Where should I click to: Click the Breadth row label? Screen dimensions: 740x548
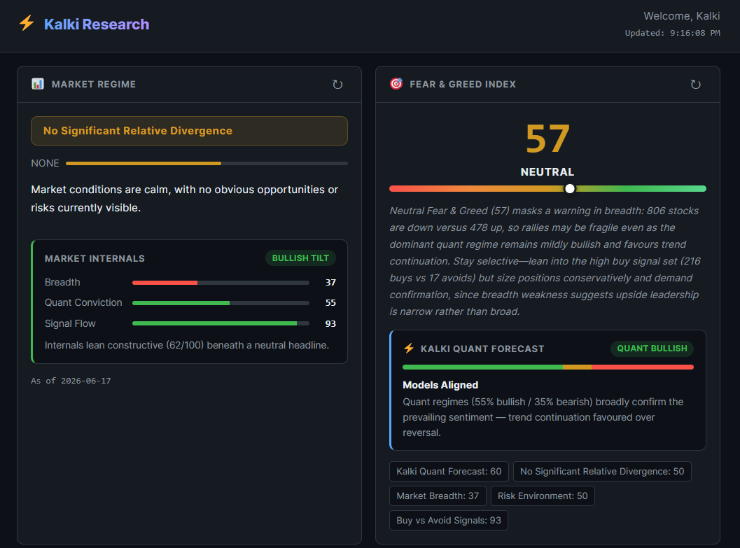pos(62,282)
